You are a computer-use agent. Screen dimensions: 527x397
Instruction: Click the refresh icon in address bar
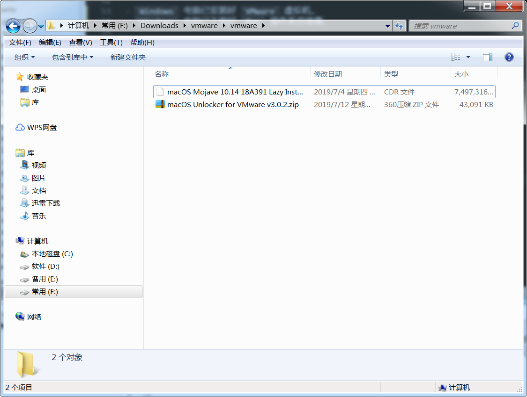pyautogui.click(x=399, y=26)
